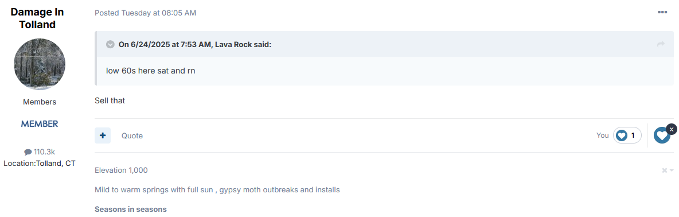
Task: Add post to multiquote with plus button
Action: [103, 135]
